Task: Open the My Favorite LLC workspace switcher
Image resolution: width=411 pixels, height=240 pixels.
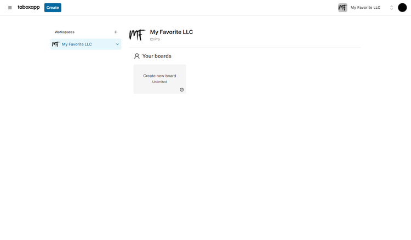Action: (365, 8)
